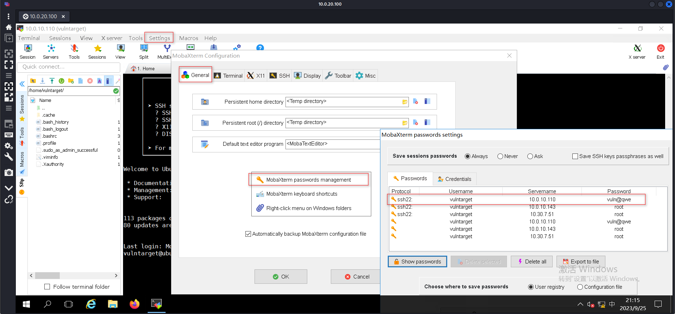Image resolution: width=675 pixels, height=314 pixels.
Task: Open Firefox from the taskbar
Action: pos(134,304)
